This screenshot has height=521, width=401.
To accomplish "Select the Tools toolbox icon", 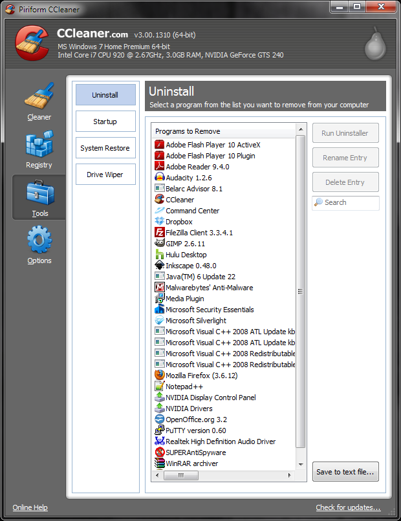I will coord(40,193).
